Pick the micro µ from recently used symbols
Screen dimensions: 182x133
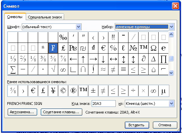pyautogui.click(x=163, y=91)
